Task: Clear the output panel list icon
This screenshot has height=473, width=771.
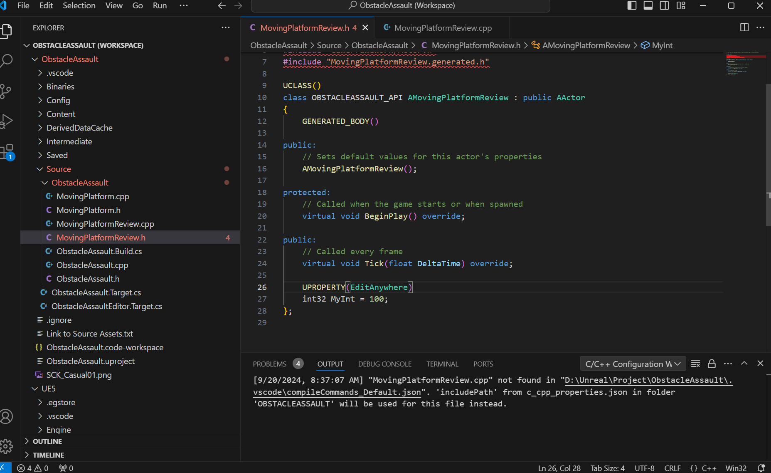Action: pyautogui.click(x=695, y=364)
